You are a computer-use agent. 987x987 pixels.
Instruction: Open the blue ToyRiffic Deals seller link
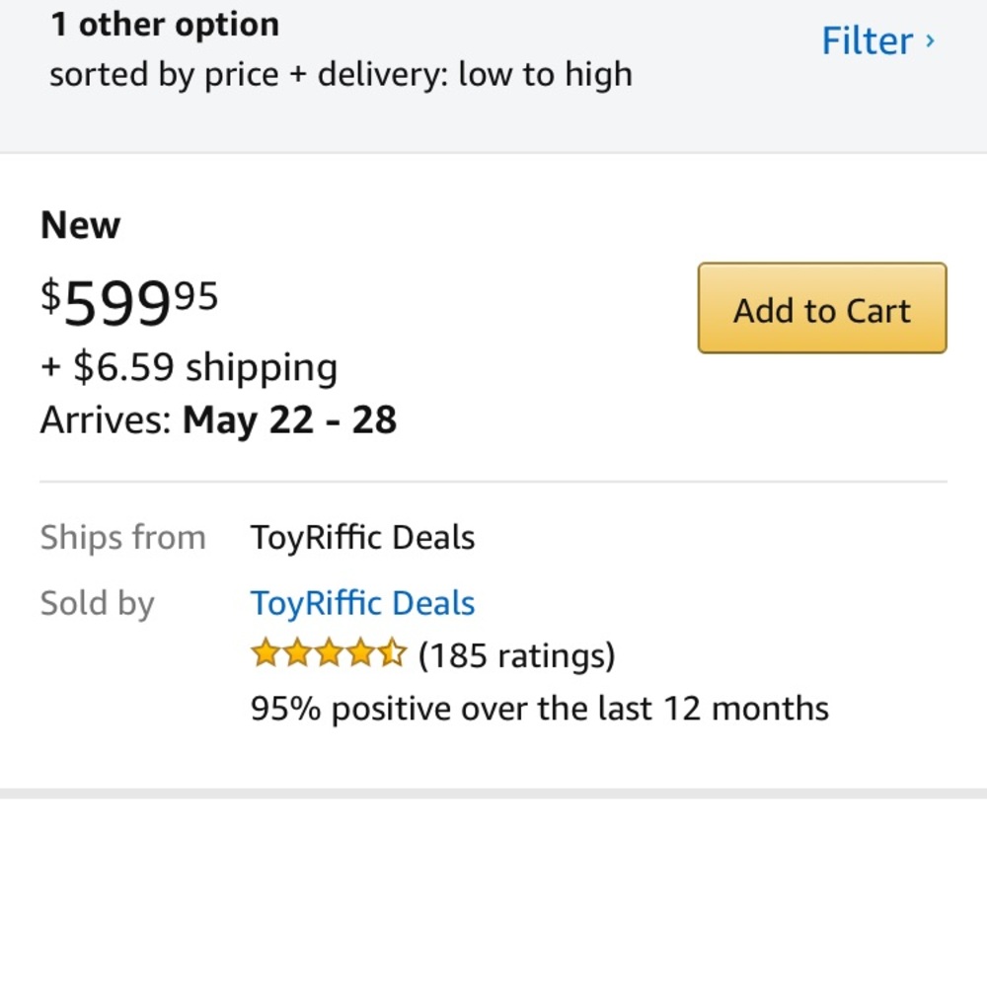pos(362,603)
